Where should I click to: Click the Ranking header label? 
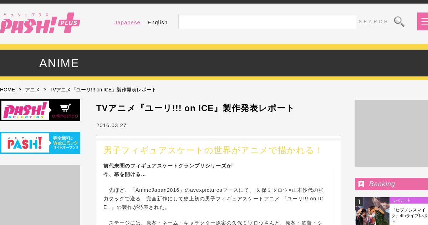click(x=382, y=184)
